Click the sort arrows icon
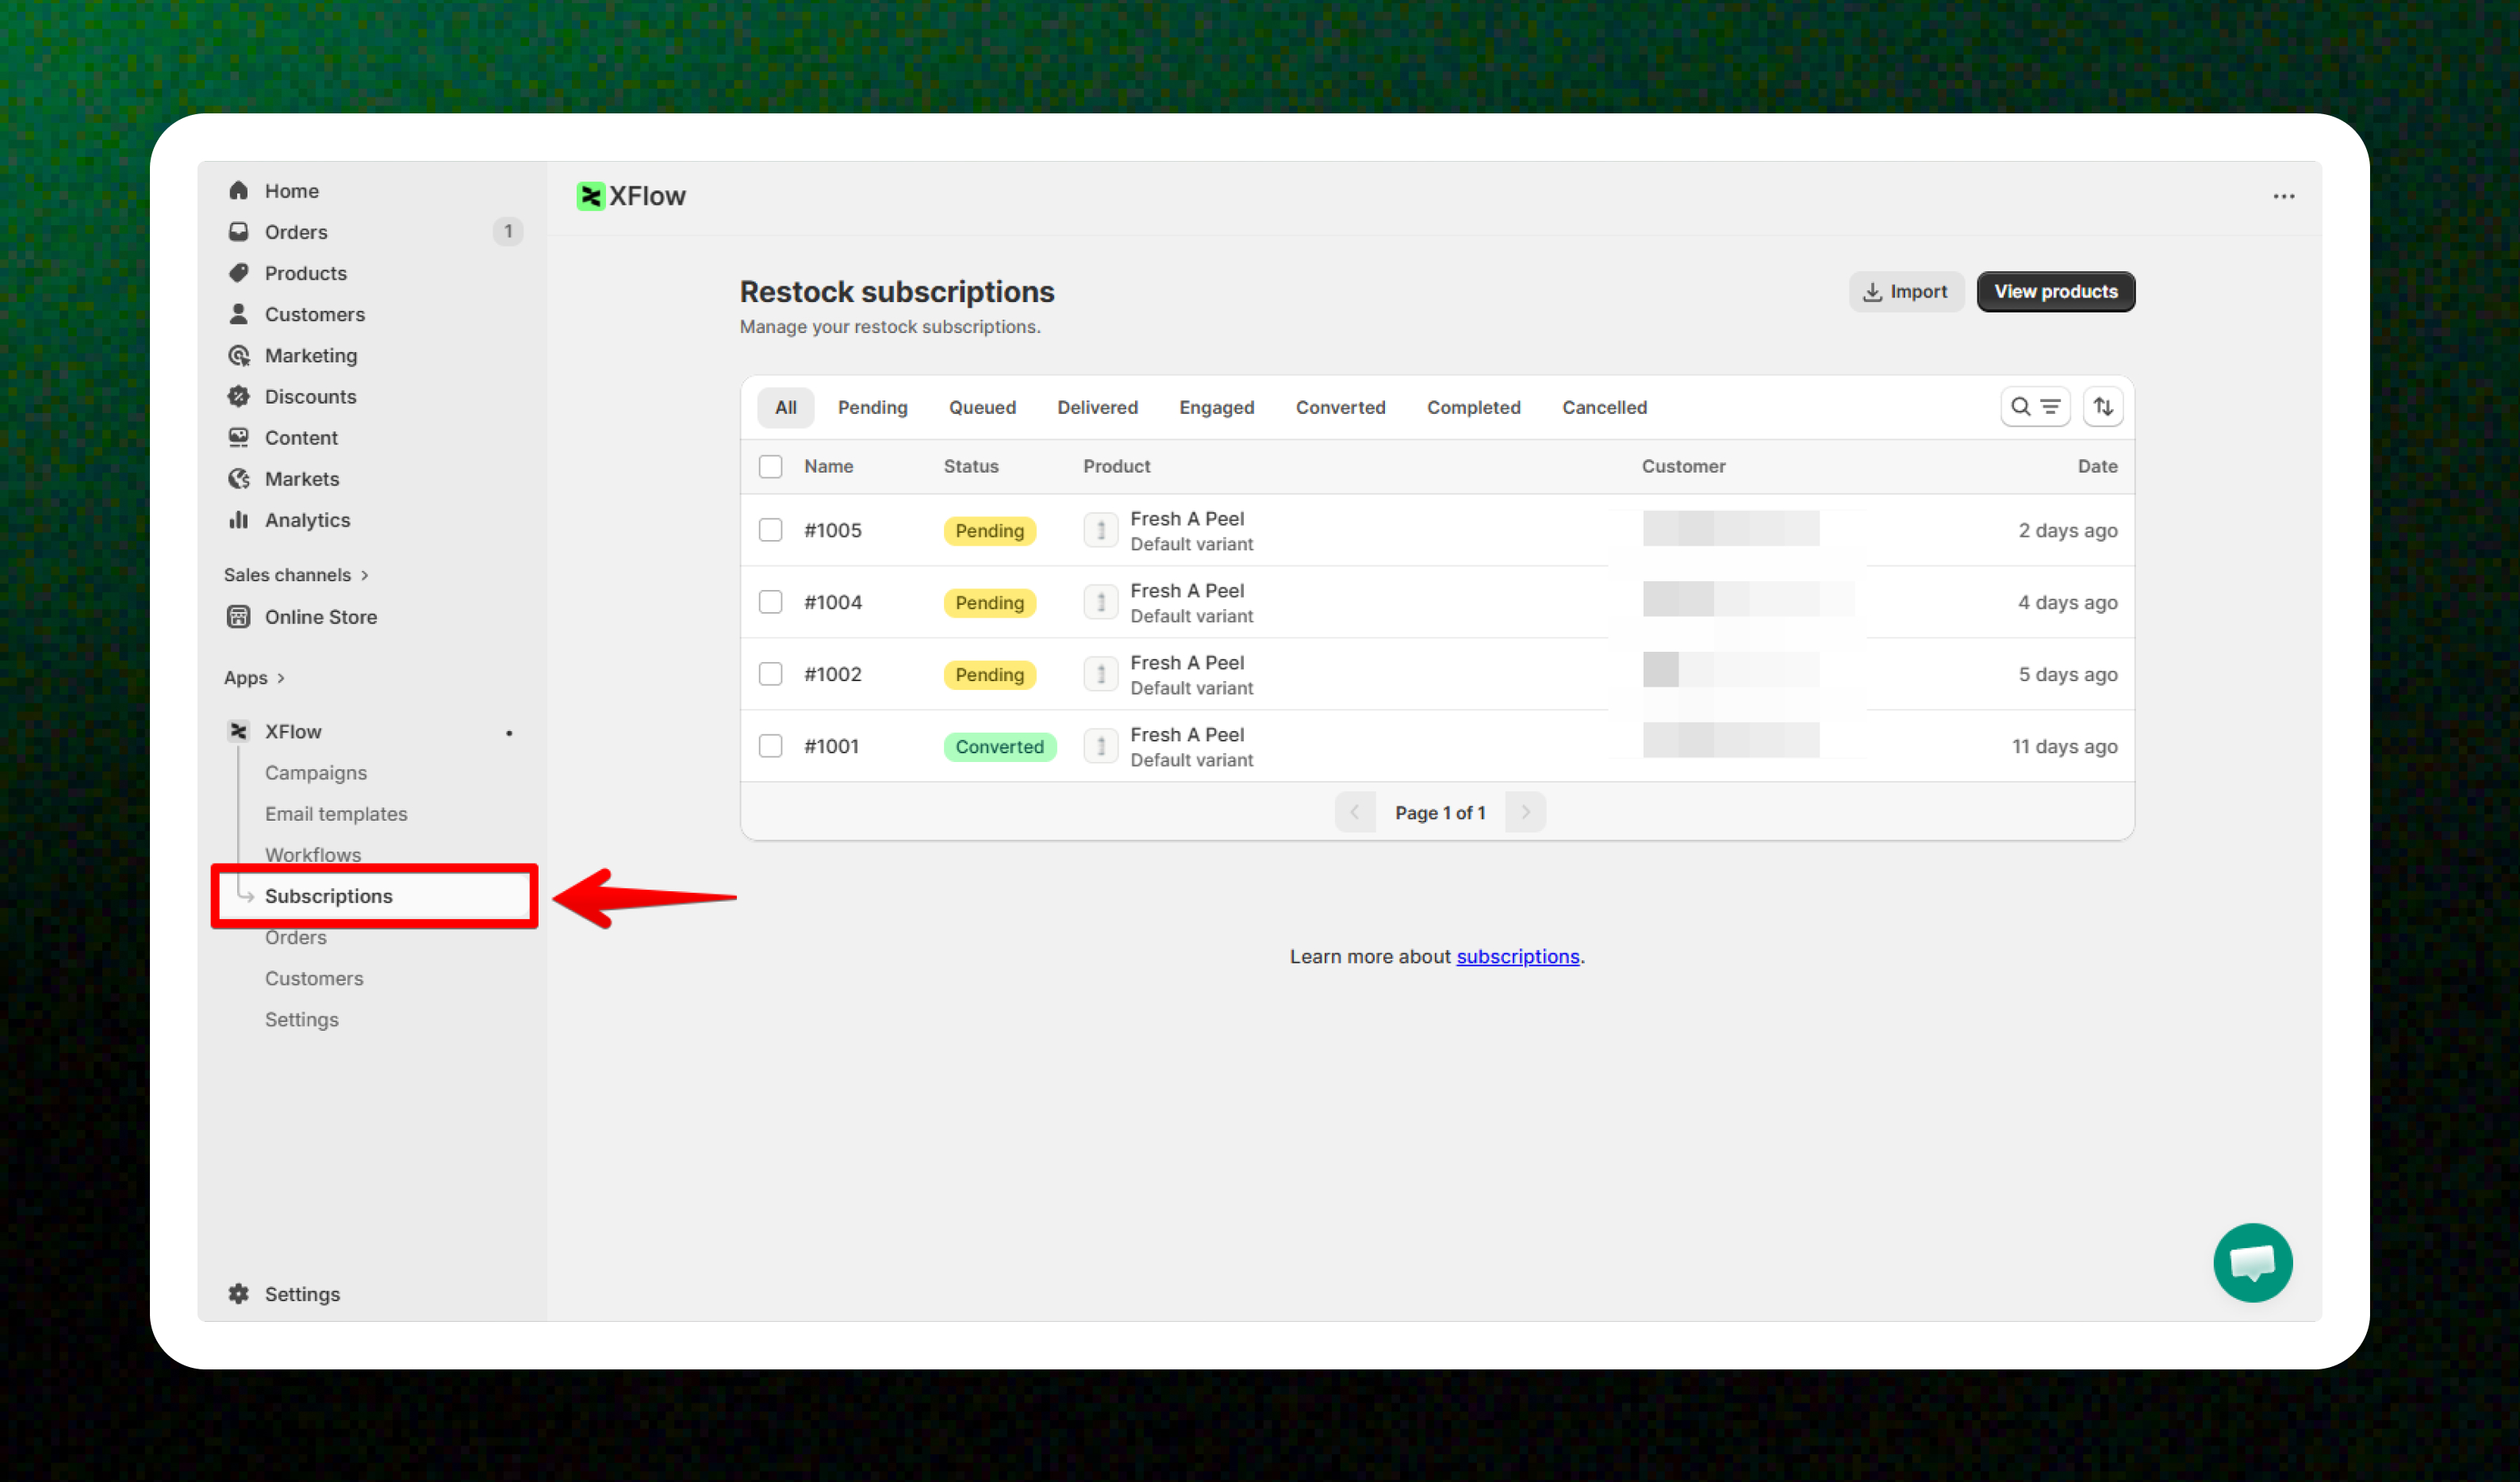This screenshot has width=2520, height=1482. pos(2103,407)
